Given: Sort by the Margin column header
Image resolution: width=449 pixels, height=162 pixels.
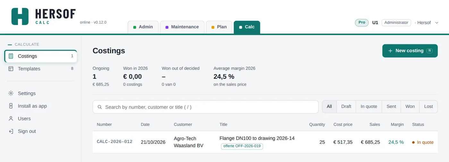Looking at the screenshot, I should (x=397, y=124).
